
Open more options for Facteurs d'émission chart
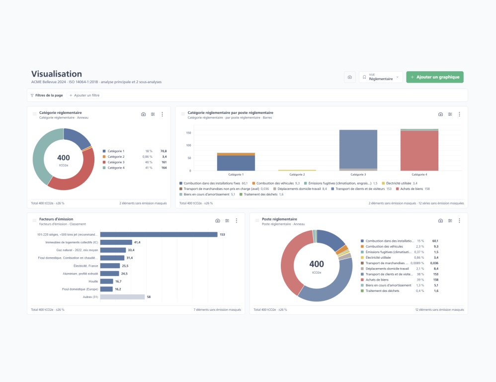click(237, 220)
